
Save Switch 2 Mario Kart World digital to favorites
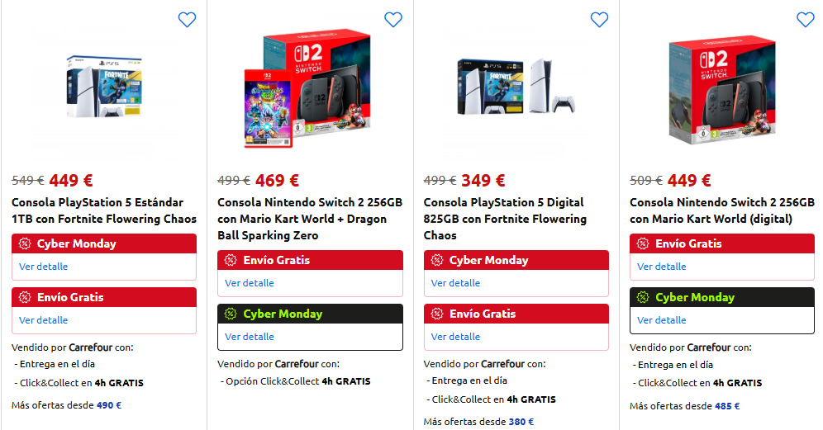click(x=805, y=20)
